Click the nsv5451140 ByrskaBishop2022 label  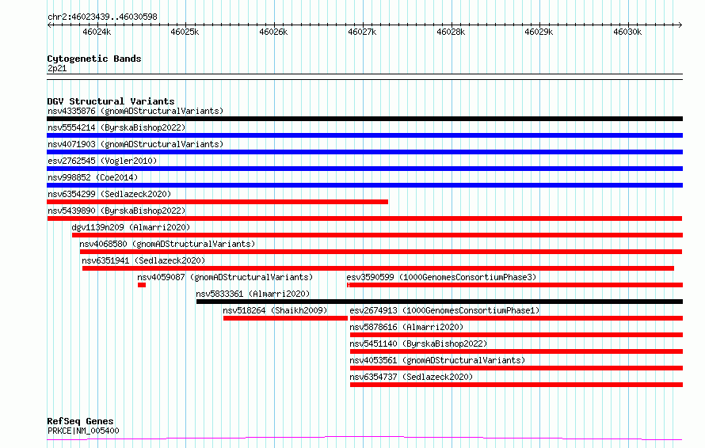(418, 344)
